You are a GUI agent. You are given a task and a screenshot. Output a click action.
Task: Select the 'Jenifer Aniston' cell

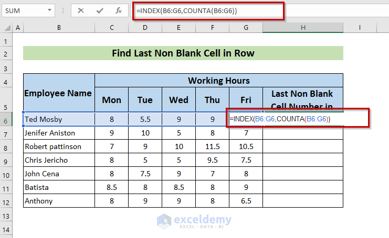point(59,133)
